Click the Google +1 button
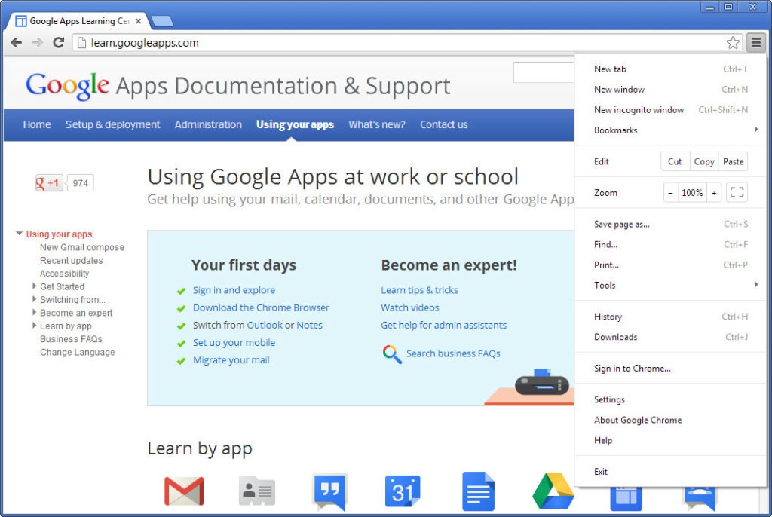This screenshot has height=517, width=772. pos(49,183)
